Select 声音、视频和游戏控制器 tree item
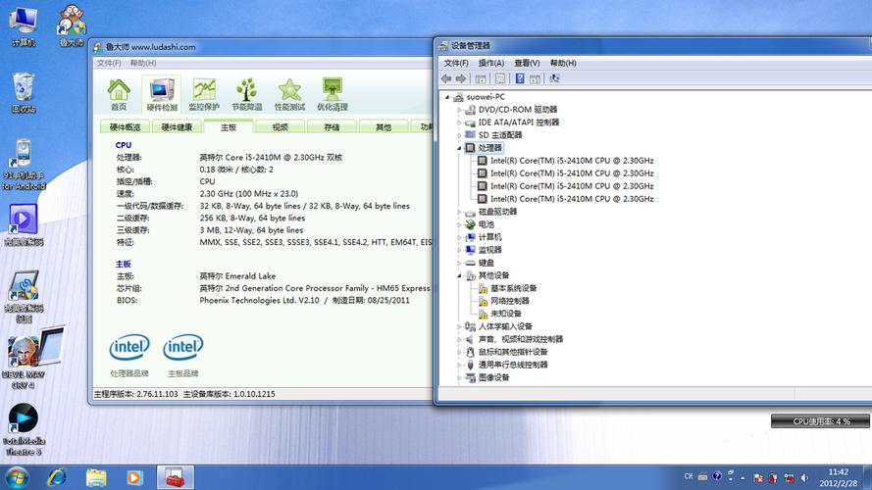 point(521,339)
